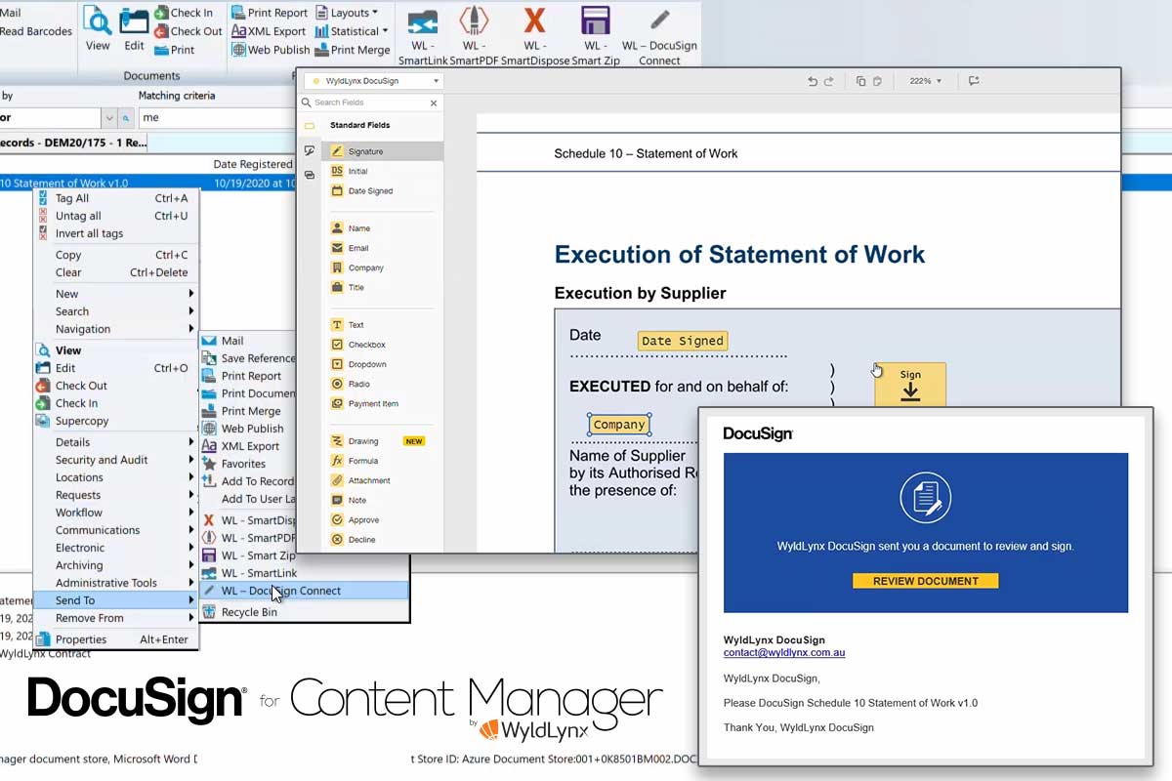Open the 222% zoom level dropdown
The image size is (1172, 781).
point(925,81)
